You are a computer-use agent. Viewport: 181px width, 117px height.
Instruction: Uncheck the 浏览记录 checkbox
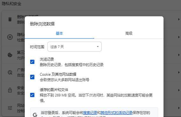[x=32, y=62]
